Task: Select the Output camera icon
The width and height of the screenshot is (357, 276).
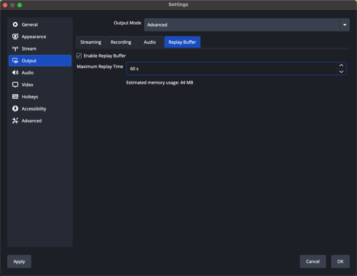Action: click(15, 60)
